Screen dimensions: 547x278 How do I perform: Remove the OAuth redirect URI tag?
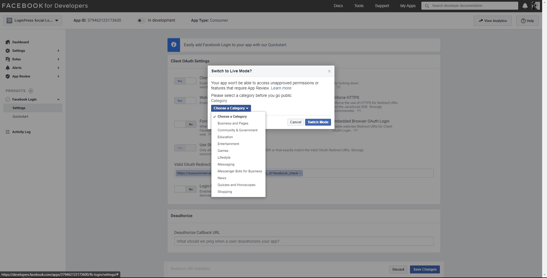pyautogui.click(x=300, y=173)
